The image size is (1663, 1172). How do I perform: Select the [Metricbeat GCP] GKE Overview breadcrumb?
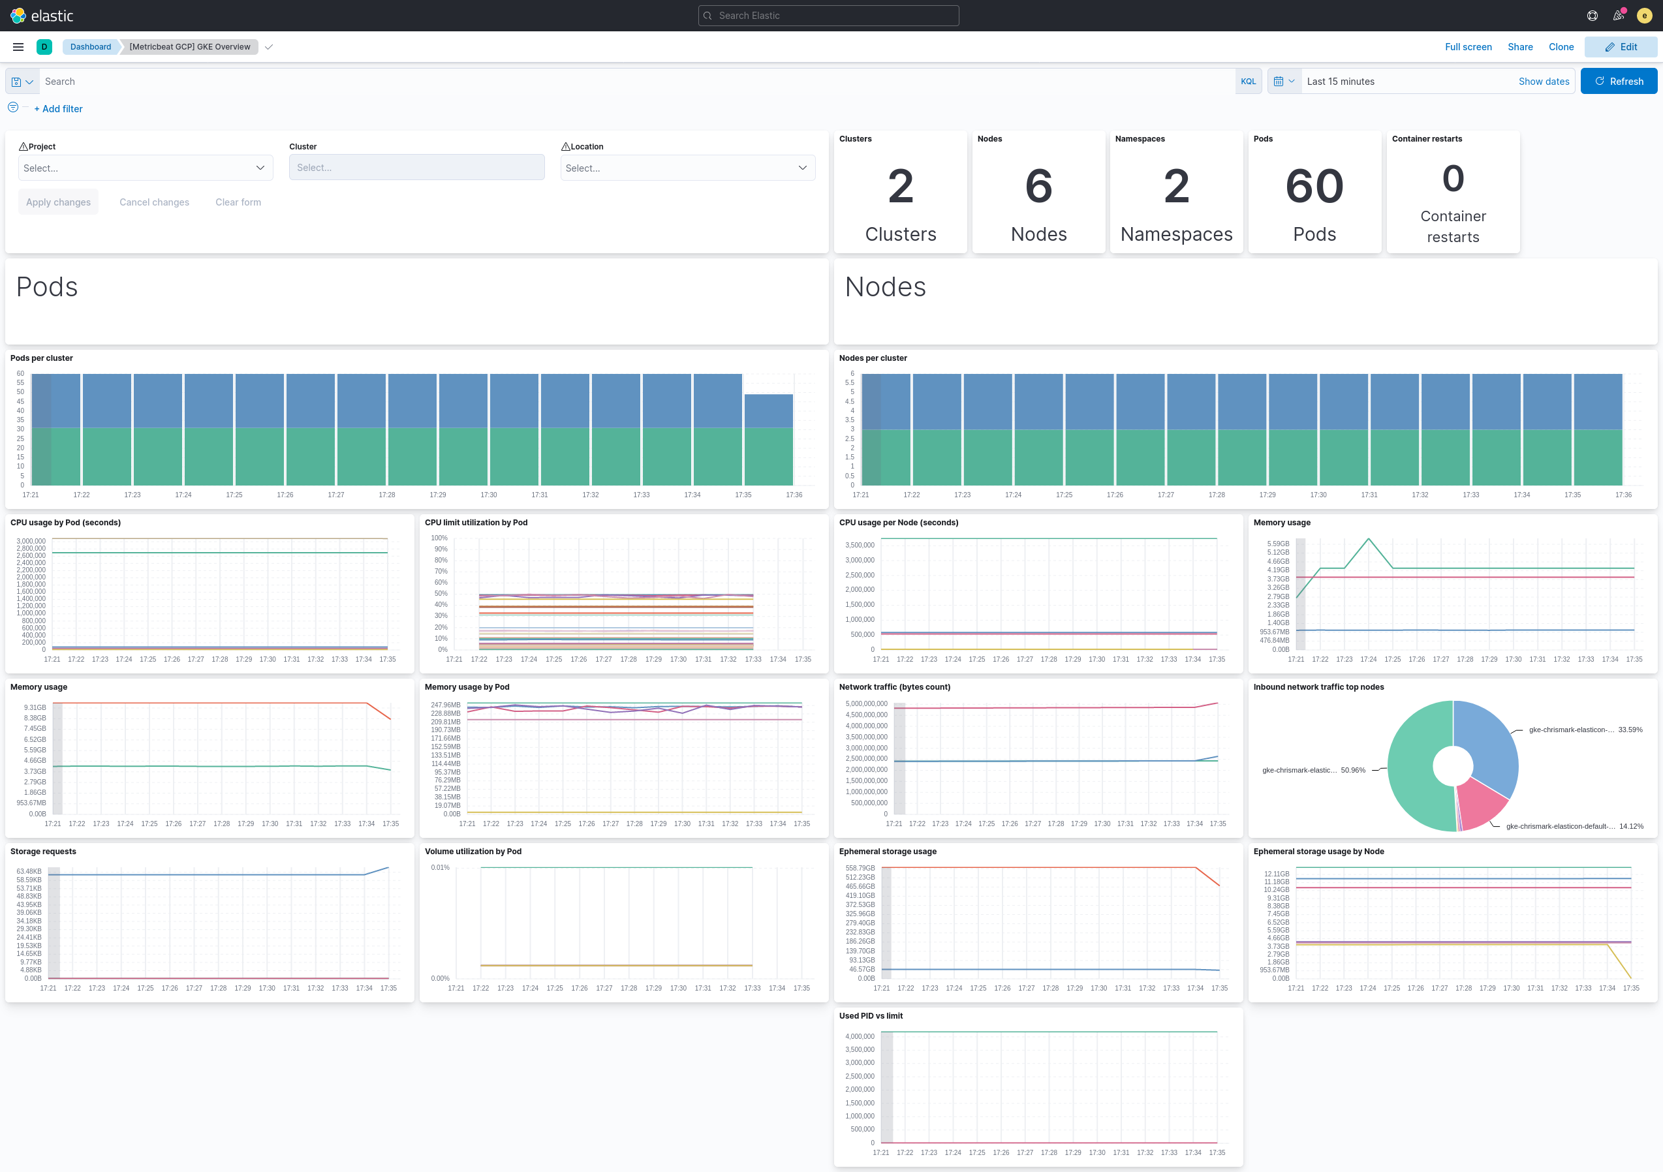coord(190,46)
